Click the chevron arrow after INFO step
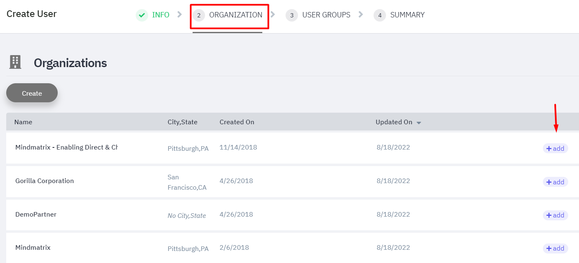579x263 pixels. (x=179, y=14)
